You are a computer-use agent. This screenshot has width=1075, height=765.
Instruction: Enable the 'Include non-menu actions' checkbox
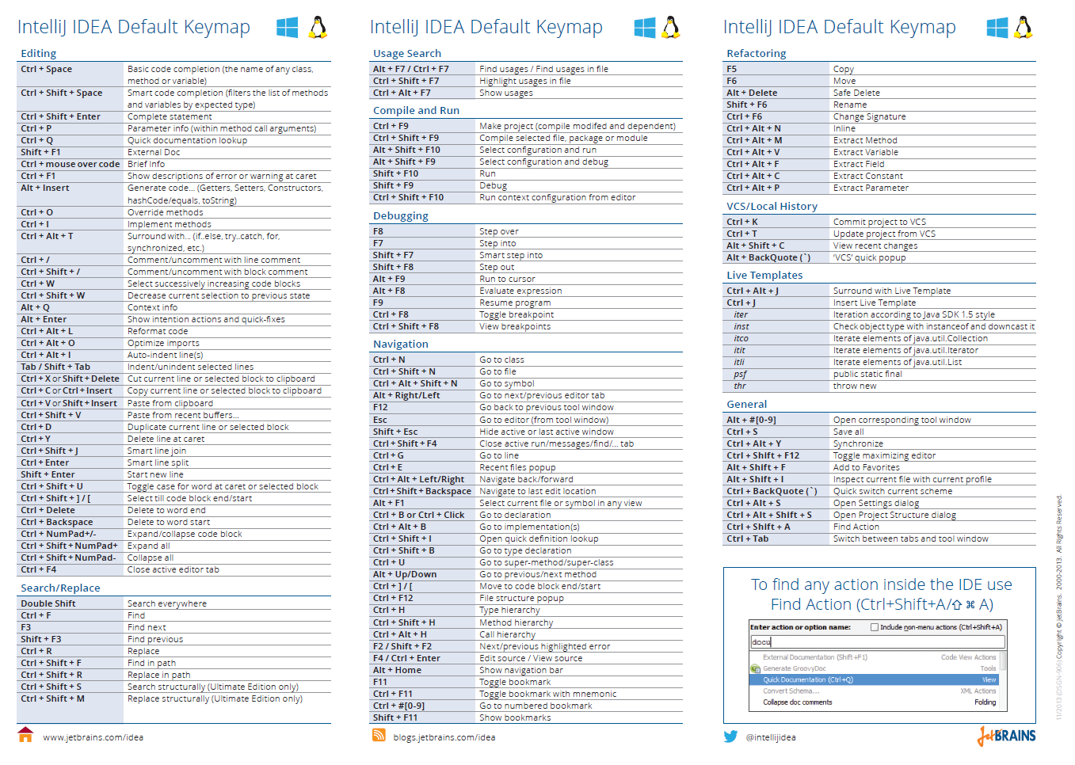[875, 627]
